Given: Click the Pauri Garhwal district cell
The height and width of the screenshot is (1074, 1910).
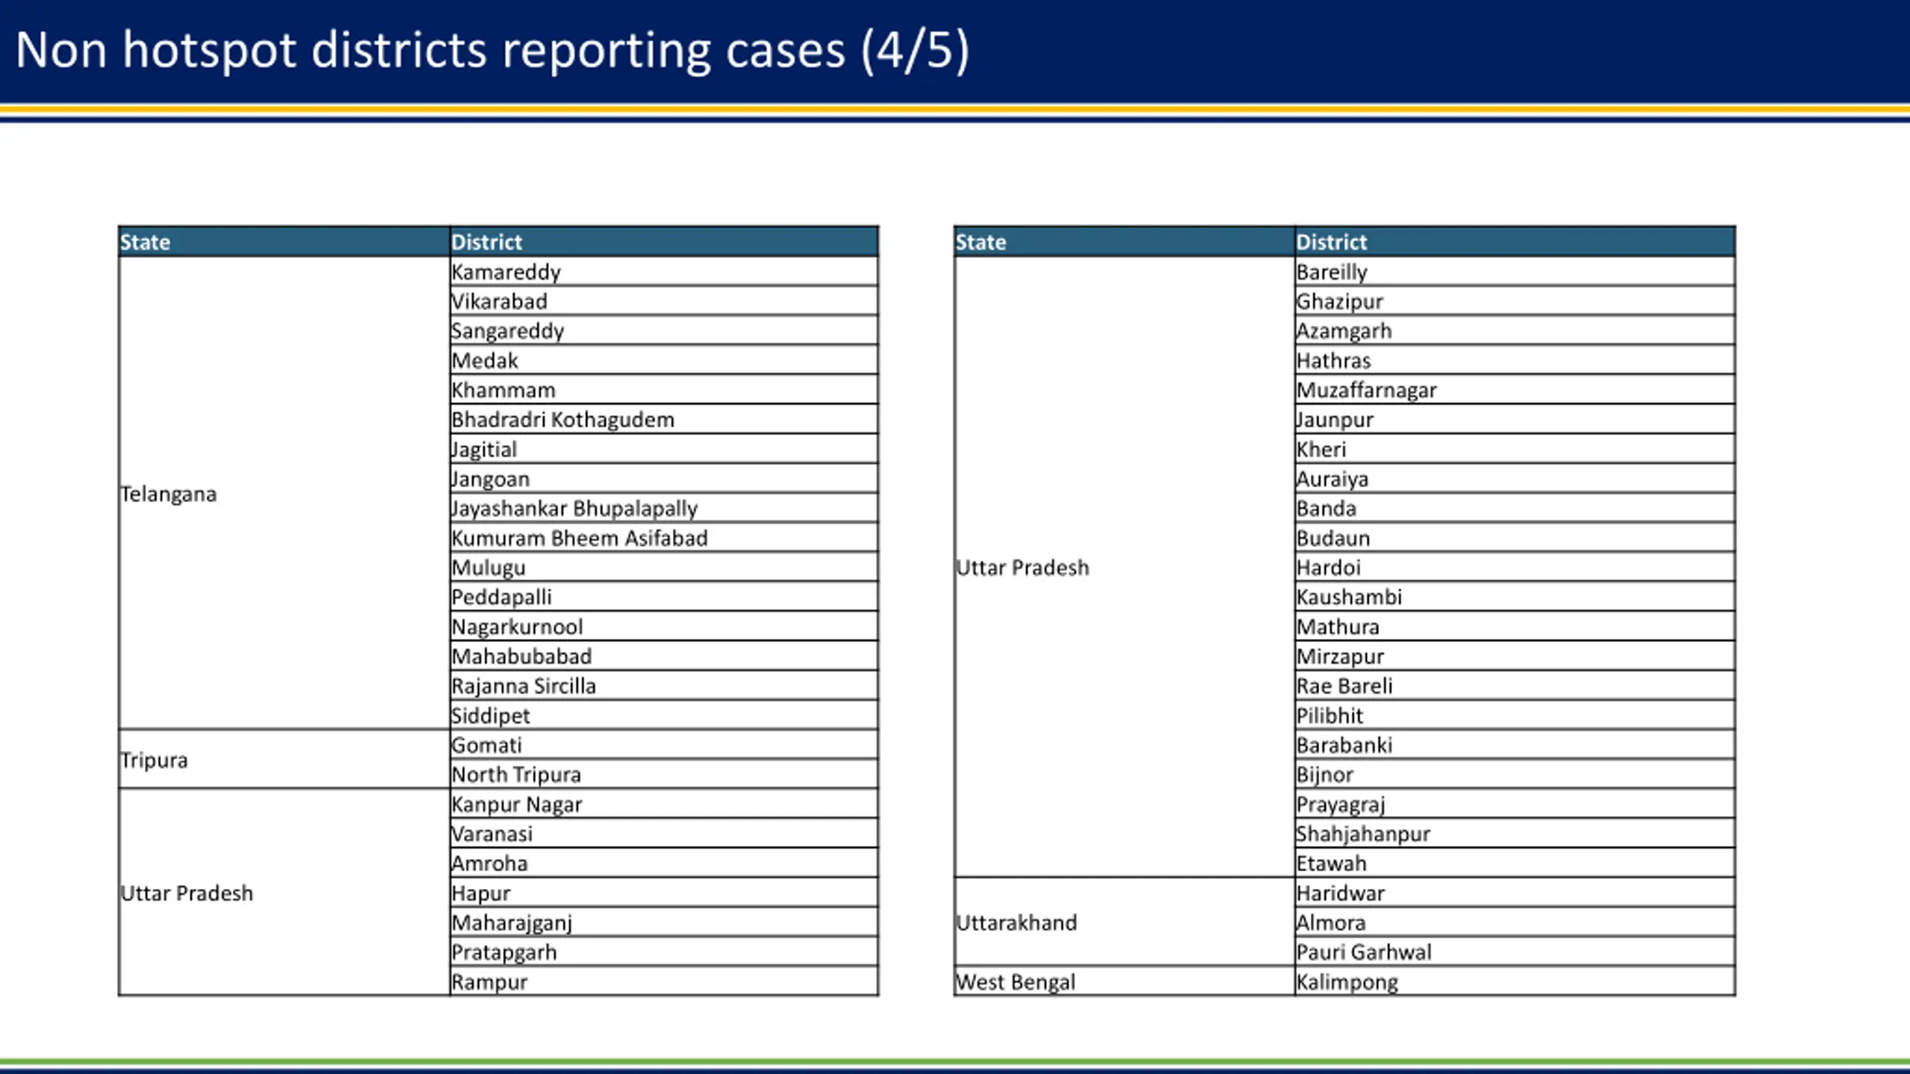Looking at the screenshot, I should point(1515,952).
